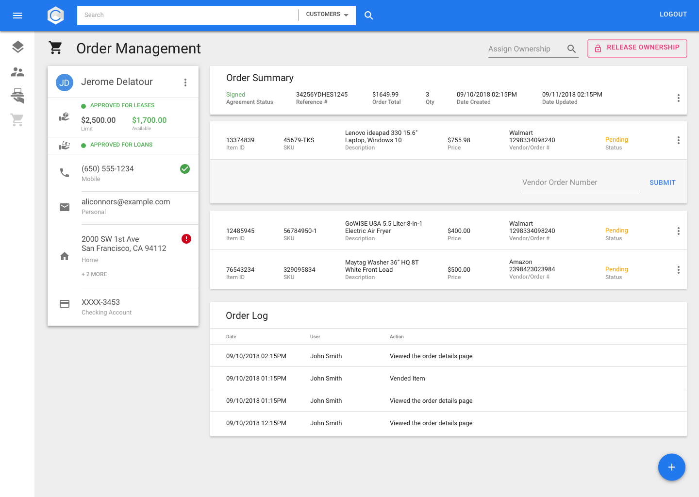Click the red alert icon beside address

186,239
